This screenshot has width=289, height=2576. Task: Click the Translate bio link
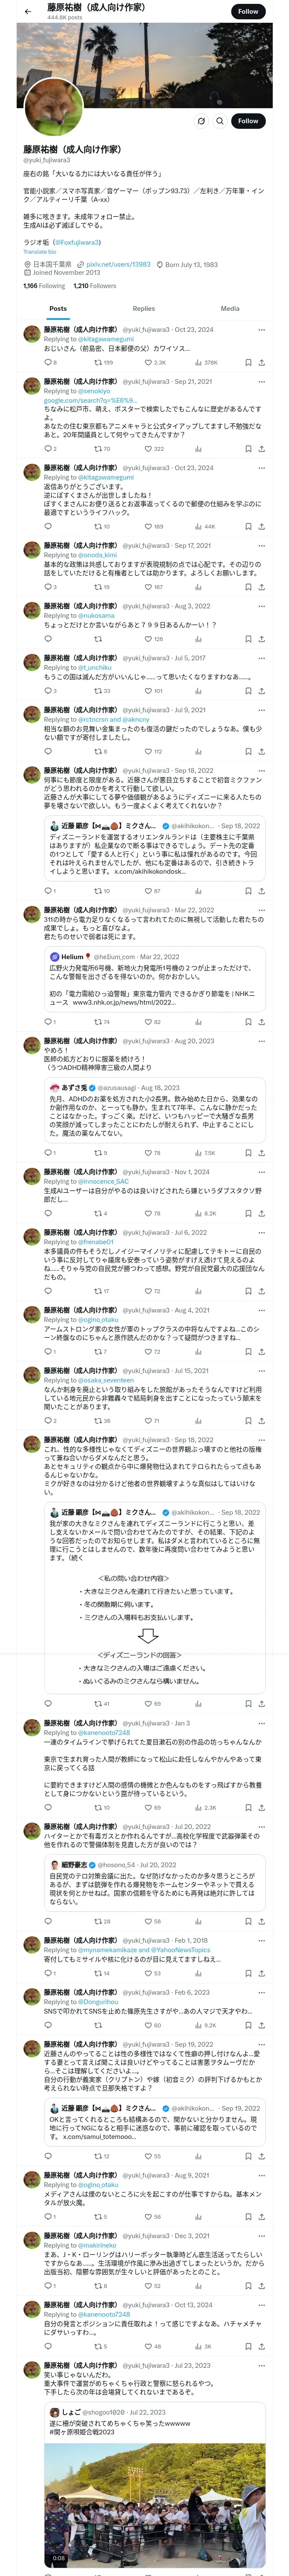coord(40,251)
